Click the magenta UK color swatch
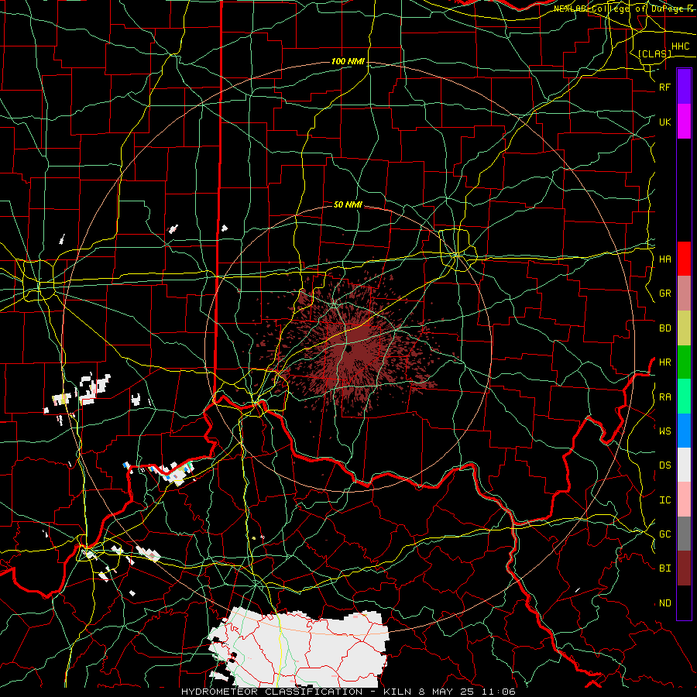The image size is (697, 697). pos(684,122)
